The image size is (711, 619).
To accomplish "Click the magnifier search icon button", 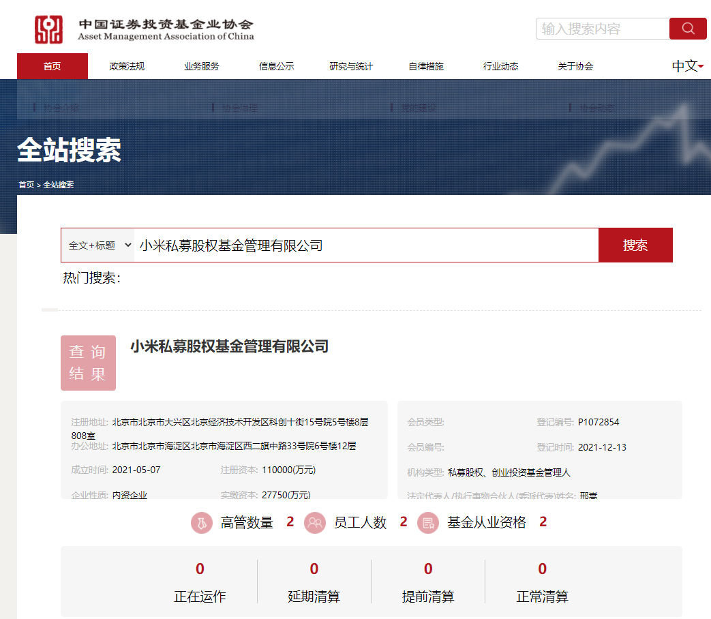I will [x=688, y=29].
